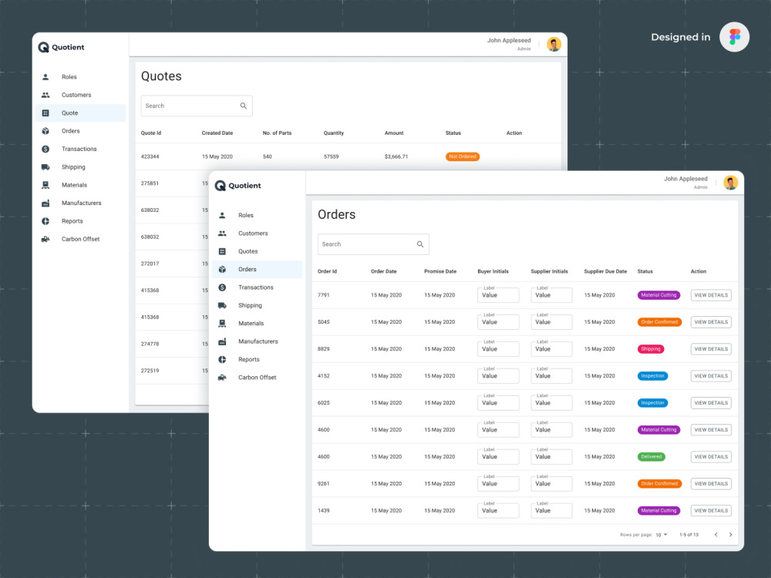This screenshot has height=578, width=771.
Task: Click quote id 275851 in Quotes table
Action: tap(150, 183)
